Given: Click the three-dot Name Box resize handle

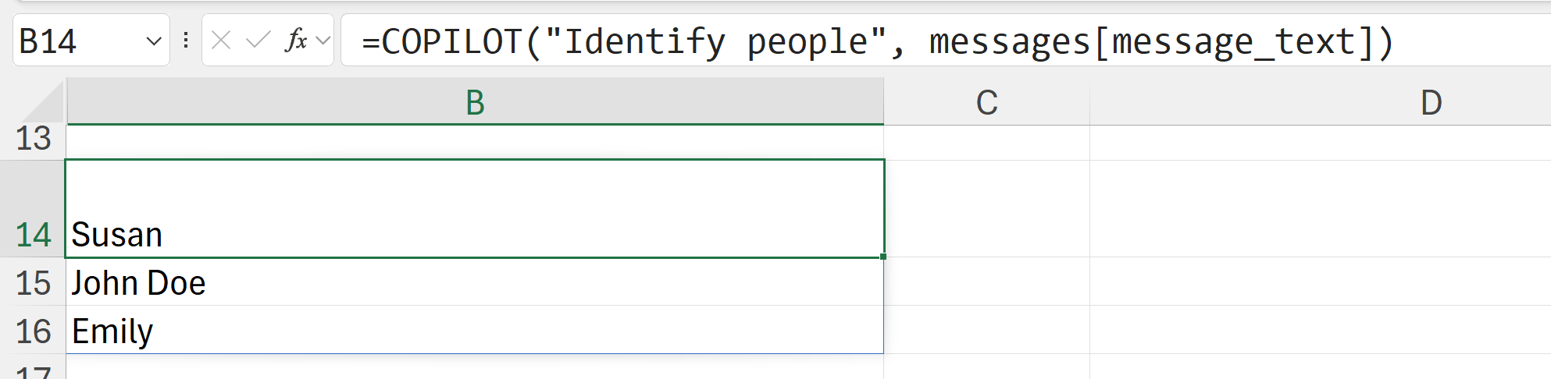Looking at the screenshot, I should (x=186, y=40).
